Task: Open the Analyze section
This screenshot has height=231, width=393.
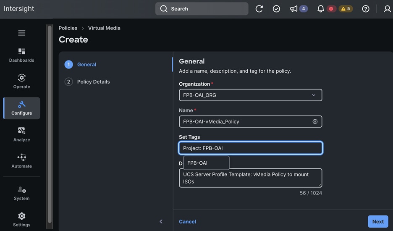Action: (x=21, y=135)
